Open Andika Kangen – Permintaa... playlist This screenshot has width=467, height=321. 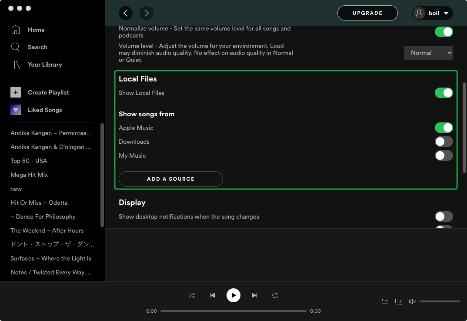click(51, 133)
